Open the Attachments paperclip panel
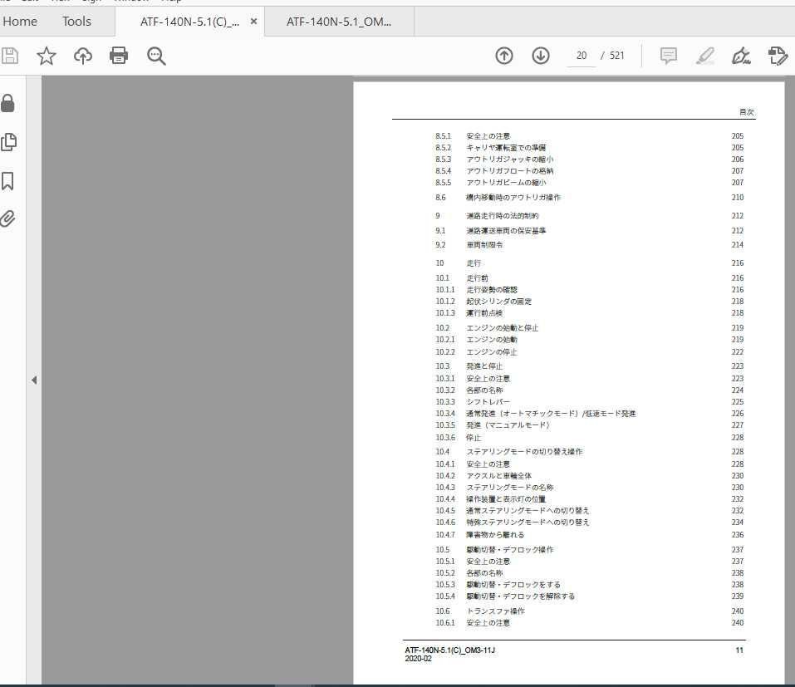795x687 pixels. point(7,218)
